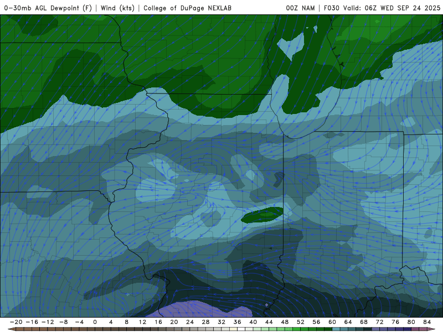Click the -16 value on the color scale
Image resolution: width=443 pixels, height=332 pixels.
(x=32, y=322)
